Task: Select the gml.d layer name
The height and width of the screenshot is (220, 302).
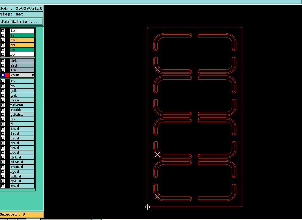Action: pos(22,181)
